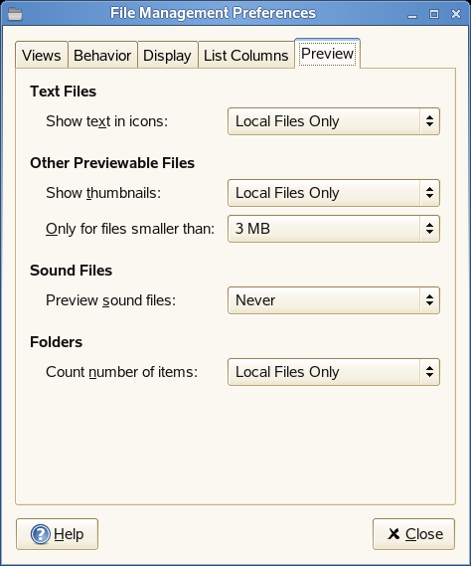The height and width of the screenshot is (566, 471).
Task: Click the arrows beside the Never option
Action: (429, 300)
